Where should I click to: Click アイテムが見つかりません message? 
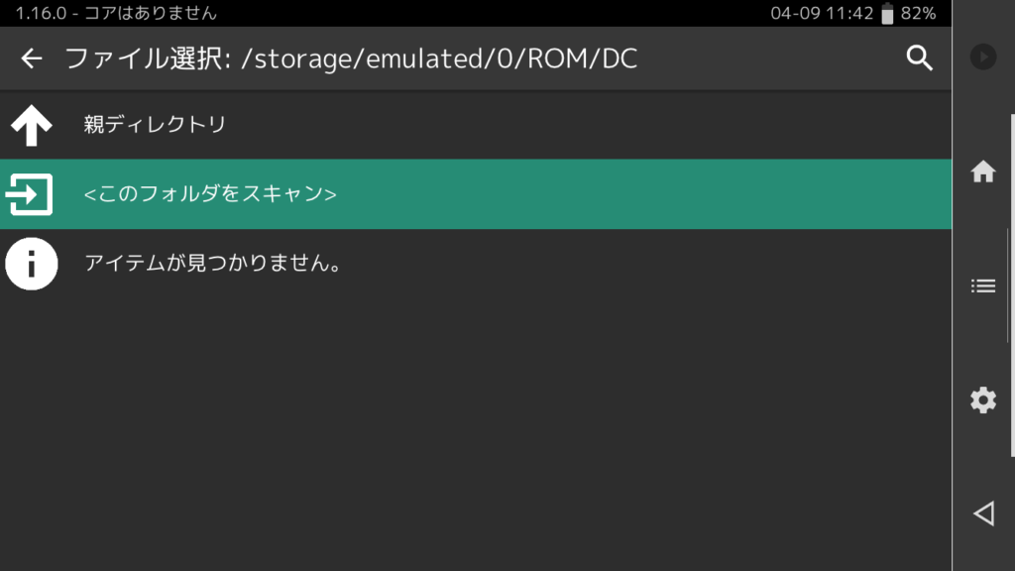[212, 263]
